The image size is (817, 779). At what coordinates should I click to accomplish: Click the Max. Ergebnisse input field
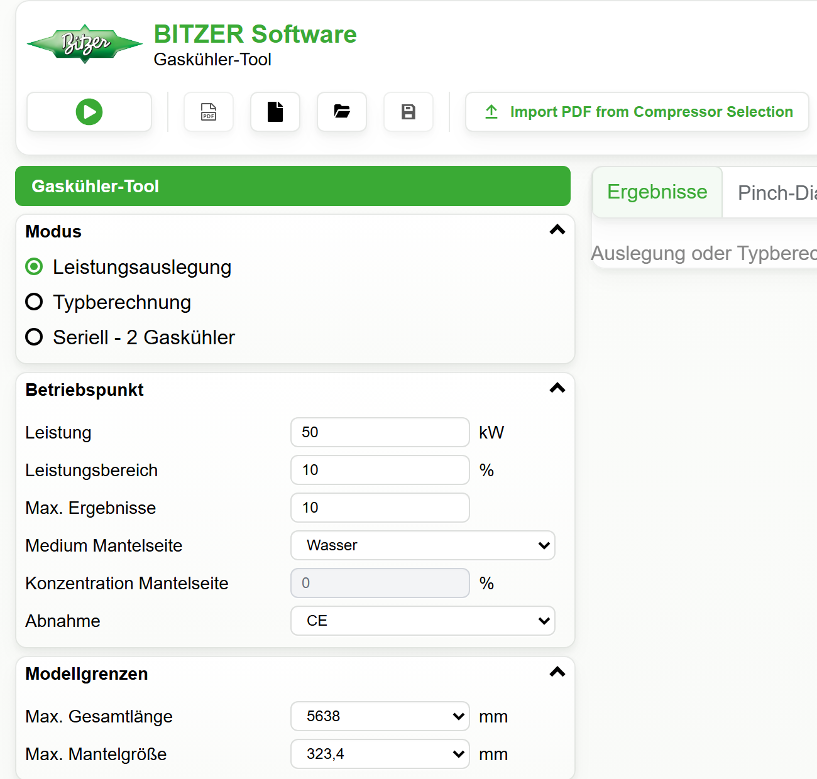tap(380, 508)
